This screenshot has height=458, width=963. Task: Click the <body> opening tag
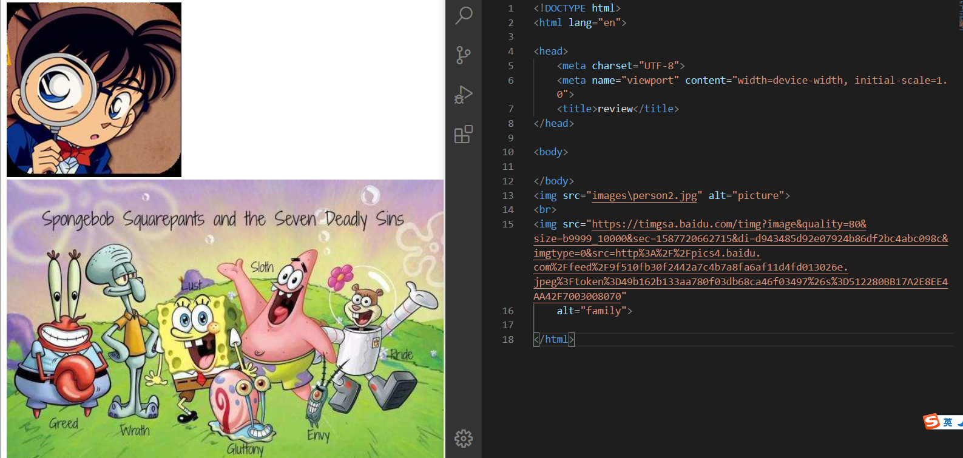click(551, 152)
